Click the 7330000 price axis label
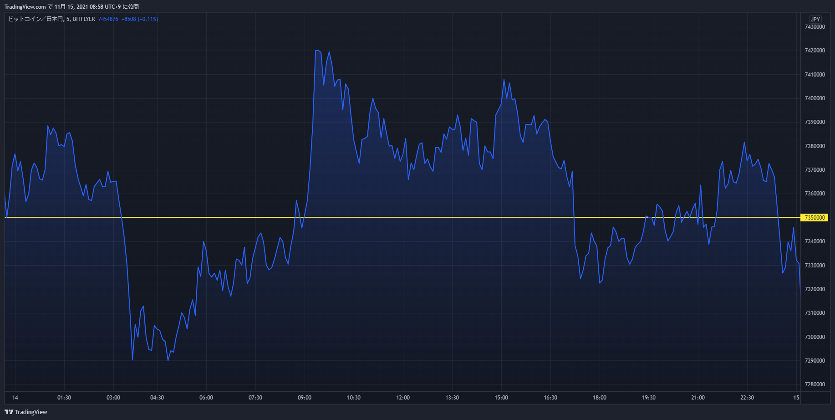The image size is (835, 420). 815,266
